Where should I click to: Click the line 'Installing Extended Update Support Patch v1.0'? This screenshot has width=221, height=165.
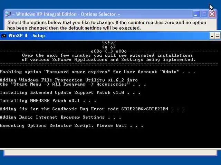click(x=70, y=92)
